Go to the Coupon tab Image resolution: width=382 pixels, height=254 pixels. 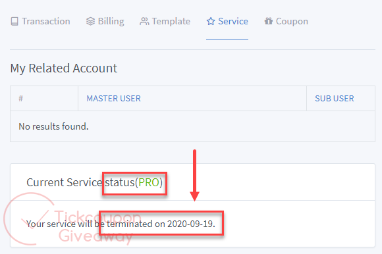[286, 22]
